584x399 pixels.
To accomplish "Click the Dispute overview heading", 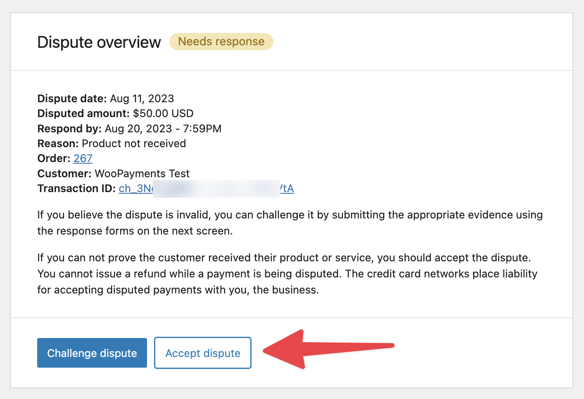I will 99,42.
